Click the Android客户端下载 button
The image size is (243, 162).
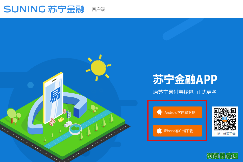[178, 112]
